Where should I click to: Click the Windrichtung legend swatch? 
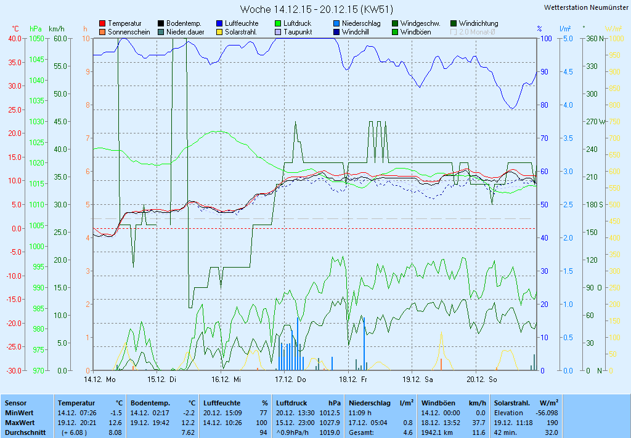(x=454, y=24)
